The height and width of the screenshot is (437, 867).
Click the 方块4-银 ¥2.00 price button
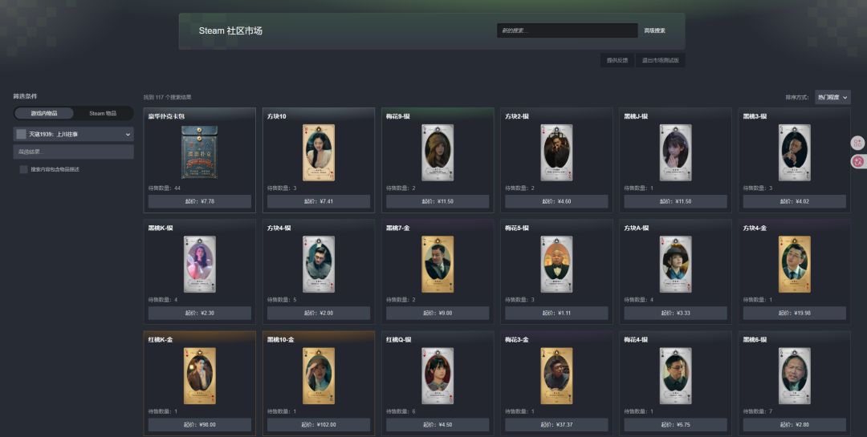tap(319, 313)
